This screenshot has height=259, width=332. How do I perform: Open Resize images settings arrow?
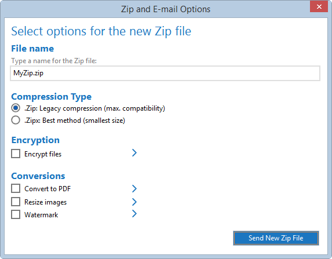134,202
